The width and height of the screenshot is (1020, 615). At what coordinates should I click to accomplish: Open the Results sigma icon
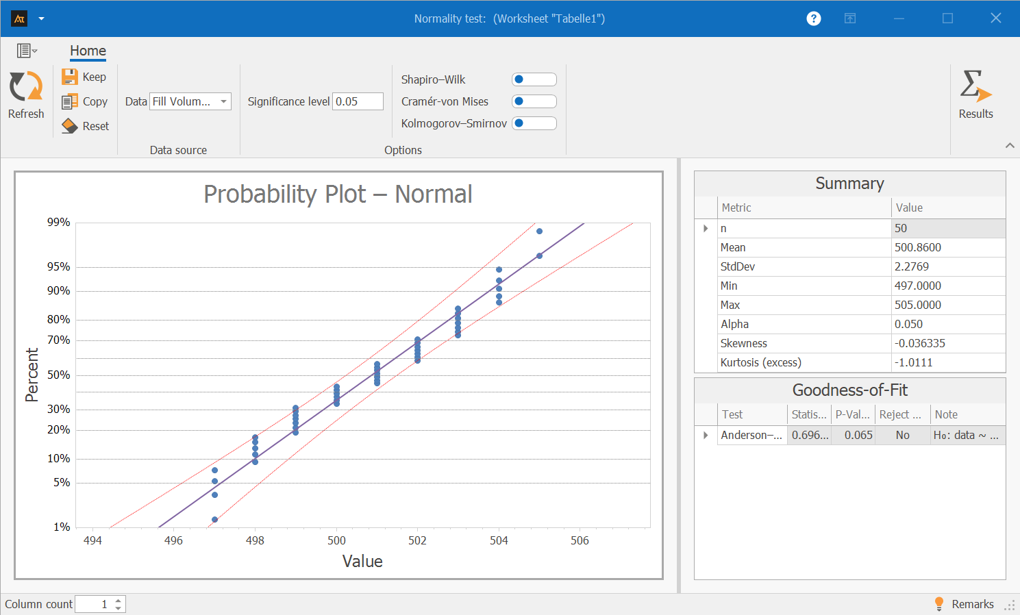point(975,87)
